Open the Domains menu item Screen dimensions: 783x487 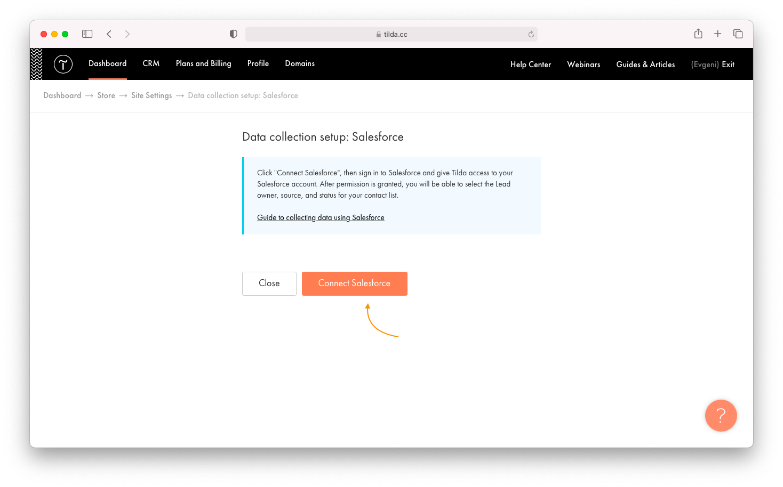(300, 63)
